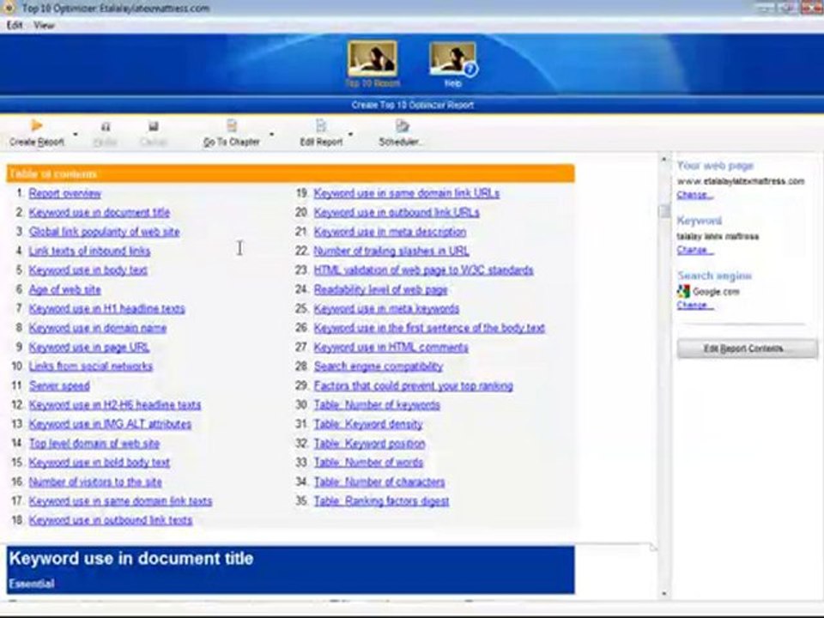The width and height of the screenshot is (824, 618).
Task: Open the View menu
Action: tap(44, 25)
